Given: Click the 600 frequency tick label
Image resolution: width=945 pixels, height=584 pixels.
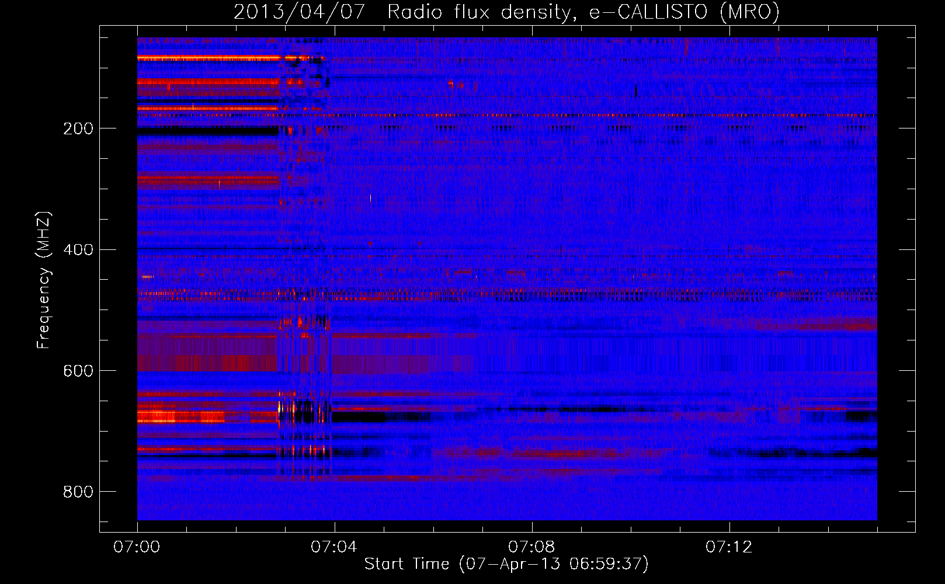Looking at the screenshot, I should 78,371.
